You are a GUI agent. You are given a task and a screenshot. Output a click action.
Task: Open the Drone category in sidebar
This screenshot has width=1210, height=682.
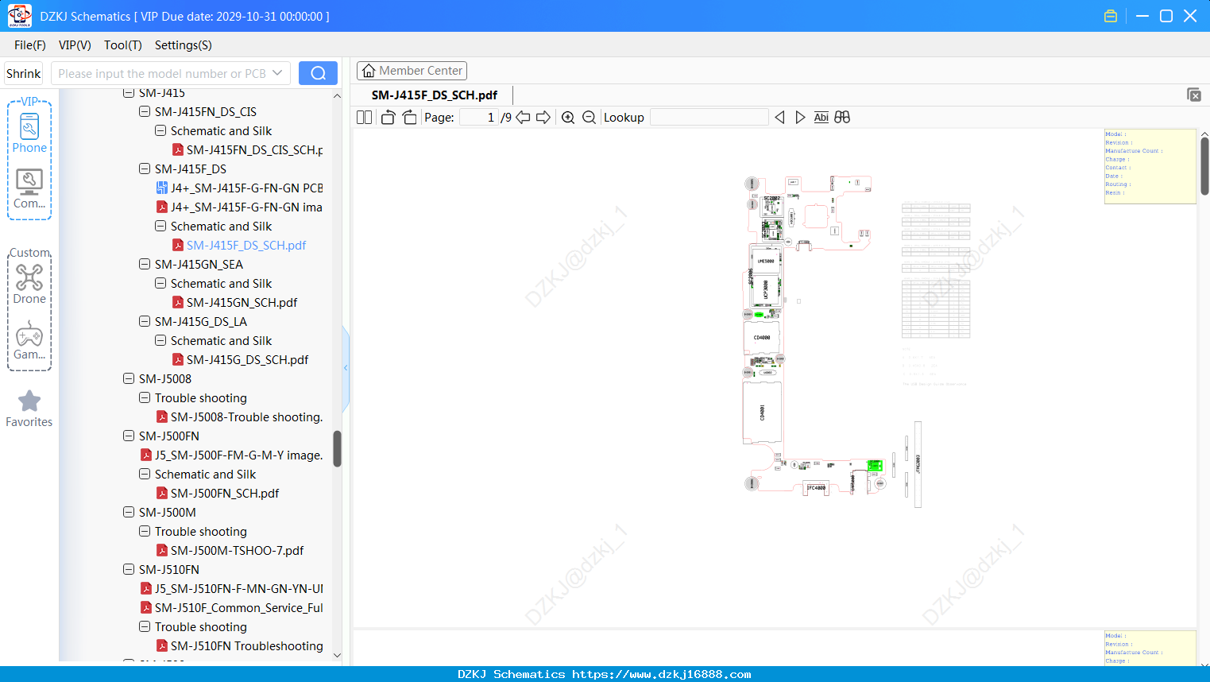point(29,285)
